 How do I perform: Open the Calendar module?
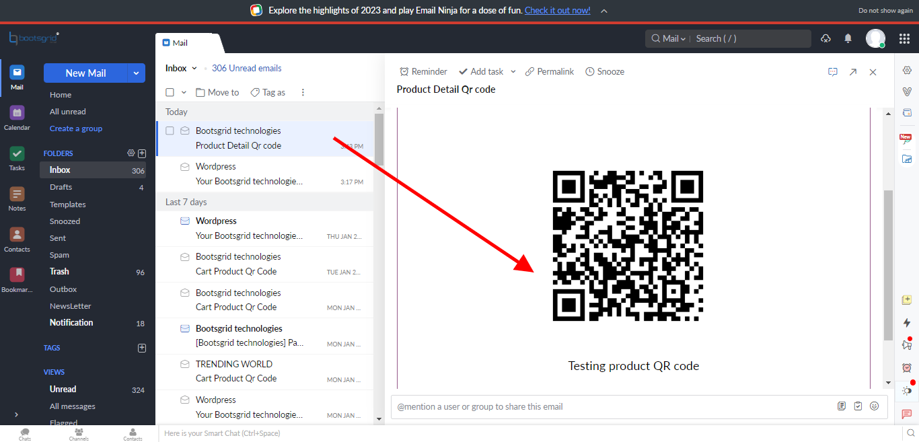[x=17, y=117]
